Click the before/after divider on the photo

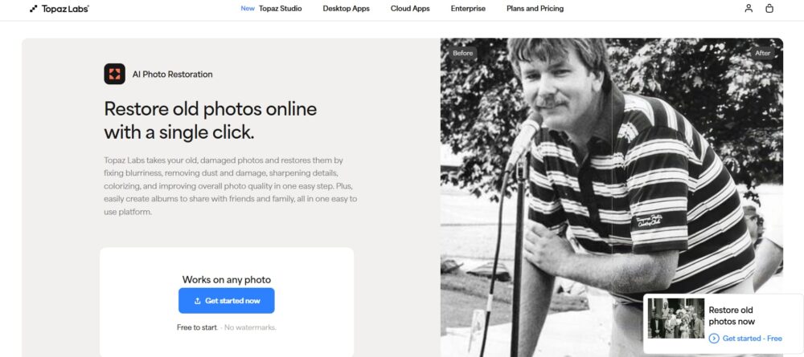point(613,201)
